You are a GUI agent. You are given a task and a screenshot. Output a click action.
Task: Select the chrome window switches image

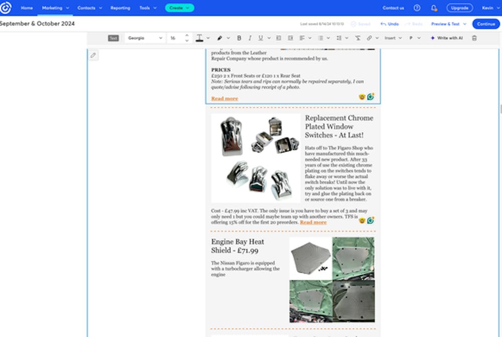256,158
